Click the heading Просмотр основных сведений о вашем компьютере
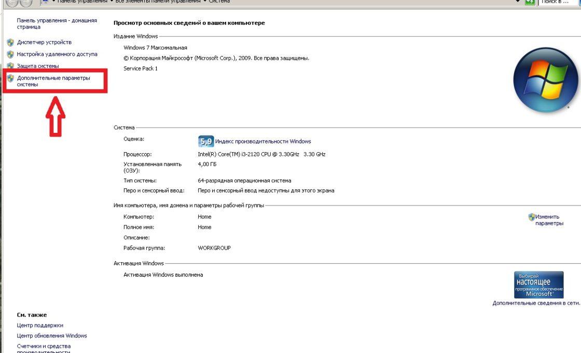Viewport: 581px width, 353px height. [x=189, y=23]
